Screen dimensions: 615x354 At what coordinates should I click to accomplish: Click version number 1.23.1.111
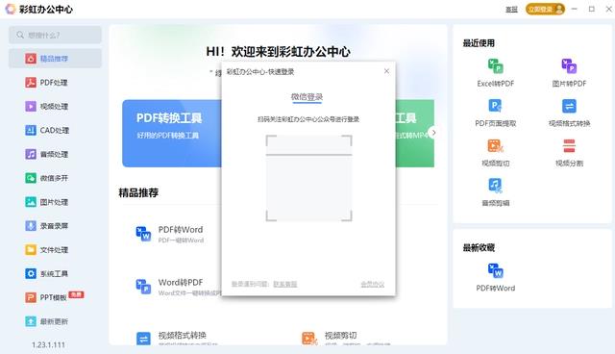point(48,345)
